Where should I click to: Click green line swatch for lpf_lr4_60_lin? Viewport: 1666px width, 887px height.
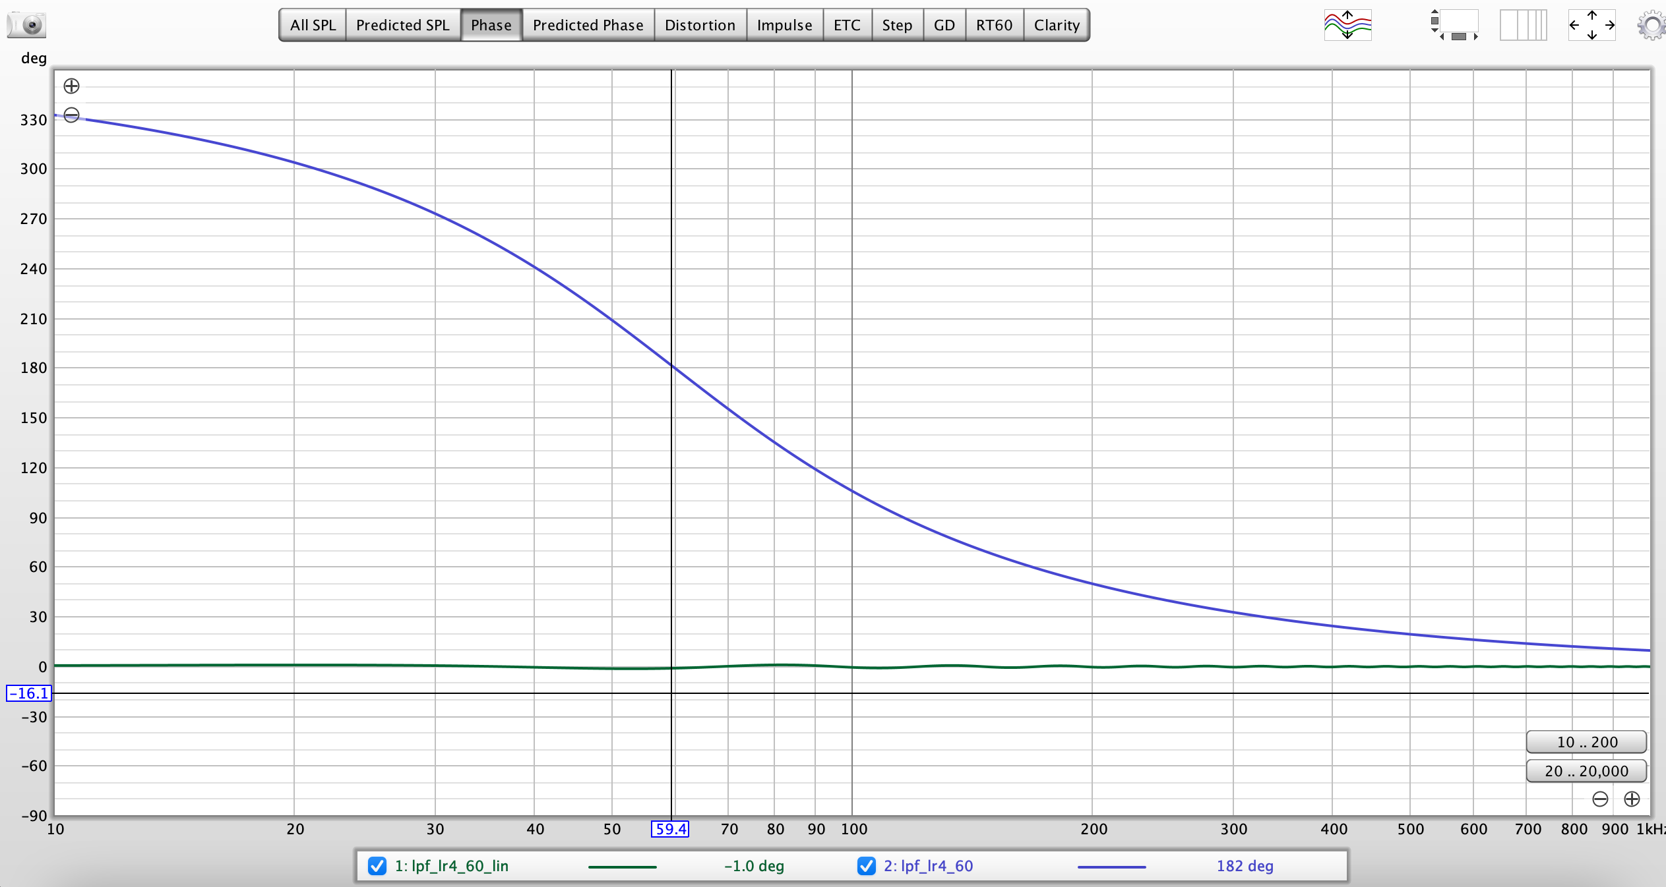[x=622, y=867]
